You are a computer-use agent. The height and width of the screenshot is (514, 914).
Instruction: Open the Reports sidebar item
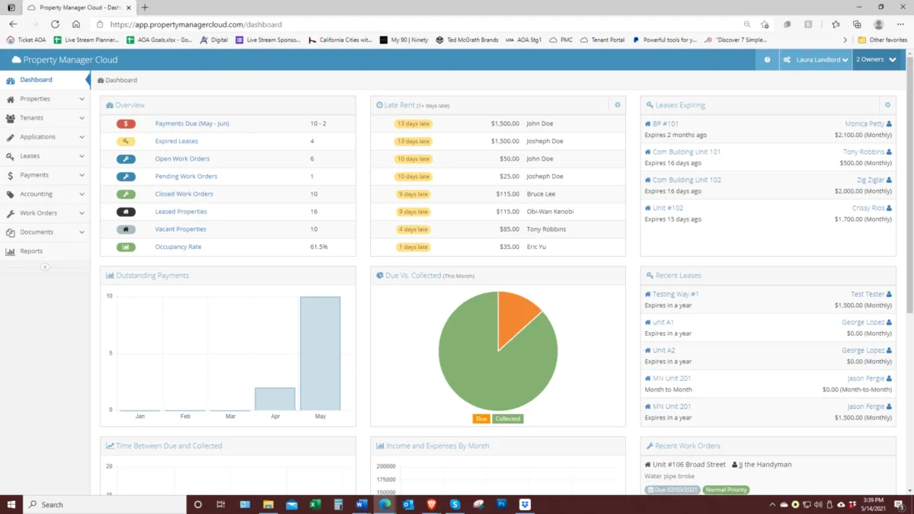point(31,251)
